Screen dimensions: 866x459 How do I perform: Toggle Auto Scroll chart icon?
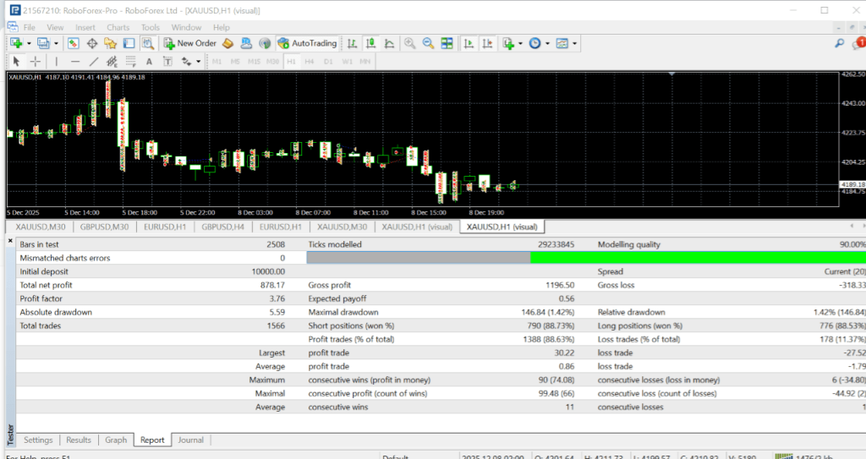tap(469, 43)
